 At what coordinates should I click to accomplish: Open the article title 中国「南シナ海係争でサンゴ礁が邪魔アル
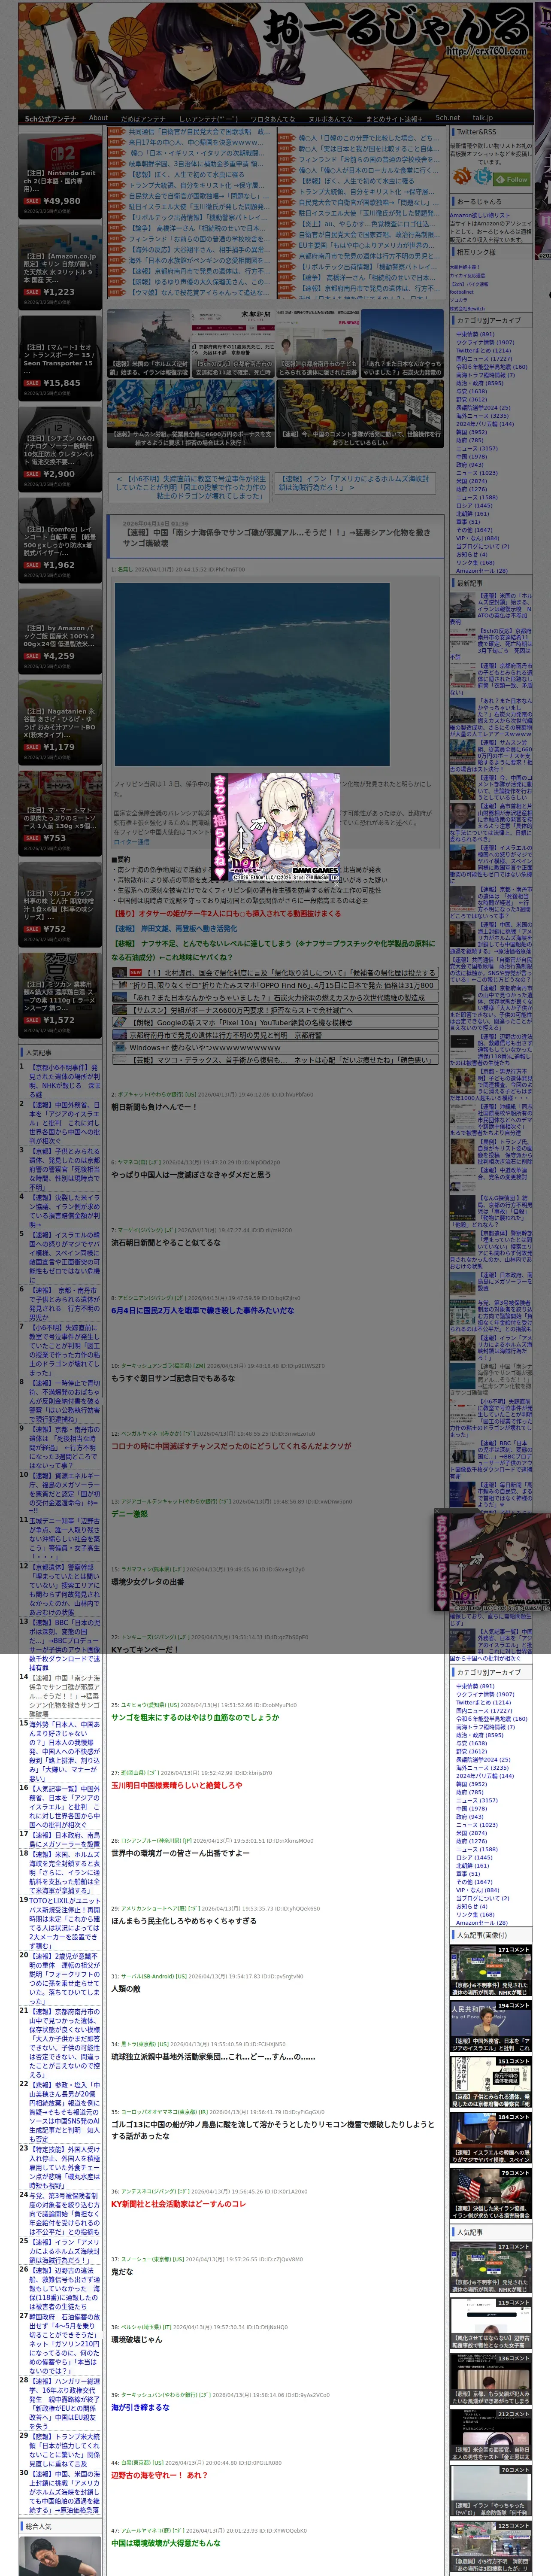276,538
